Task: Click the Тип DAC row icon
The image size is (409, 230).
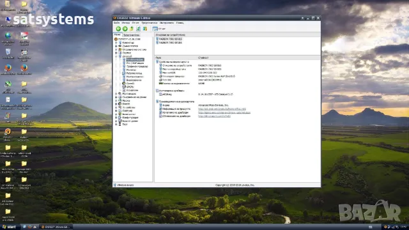Action: point(160,80)
